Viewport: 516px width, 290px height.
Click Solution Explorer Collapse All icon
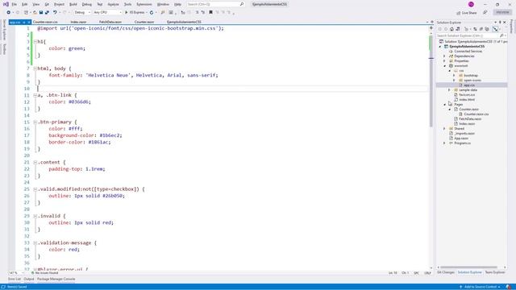coord(481,29)
